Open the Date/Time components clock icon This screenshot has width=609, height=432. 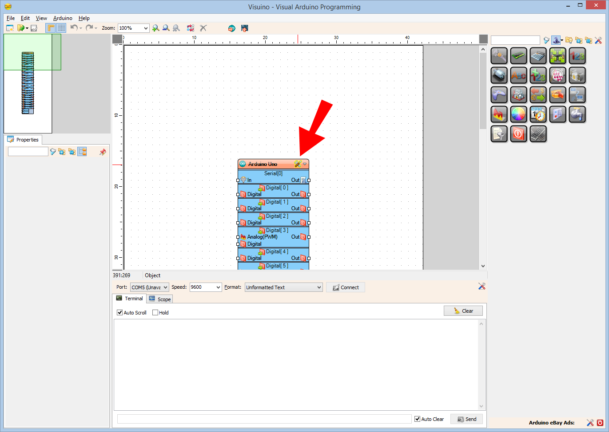pos(538,114)
